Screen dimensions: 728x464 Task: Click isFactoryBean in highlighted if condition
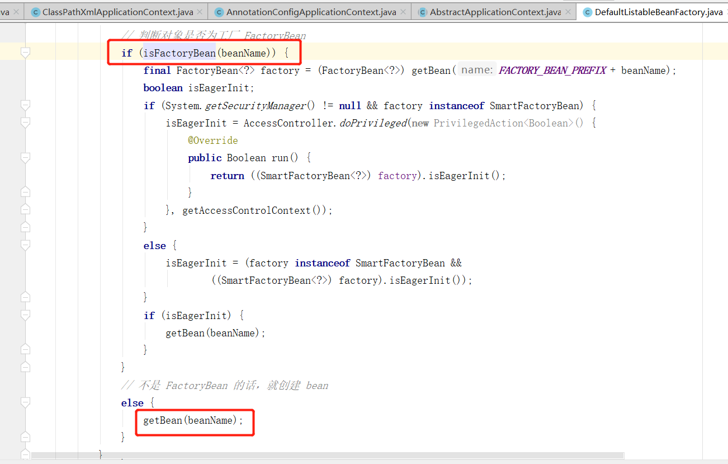click(x=179, y=53)
